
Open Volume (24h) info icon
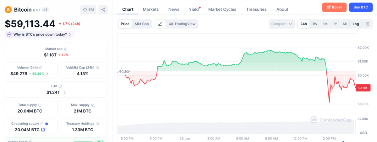tap(41, 68)
